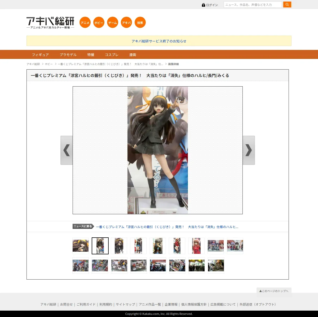The width and height of the screenshot is (318, 317).
Task: Open the seventh top-row thumbnail, Santa figure close-up
Action: pos(196,246)
